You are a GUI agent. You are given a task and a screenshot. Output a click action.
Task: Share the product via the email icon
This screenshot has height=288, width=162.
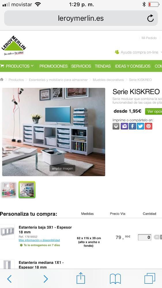pos(124,126)
